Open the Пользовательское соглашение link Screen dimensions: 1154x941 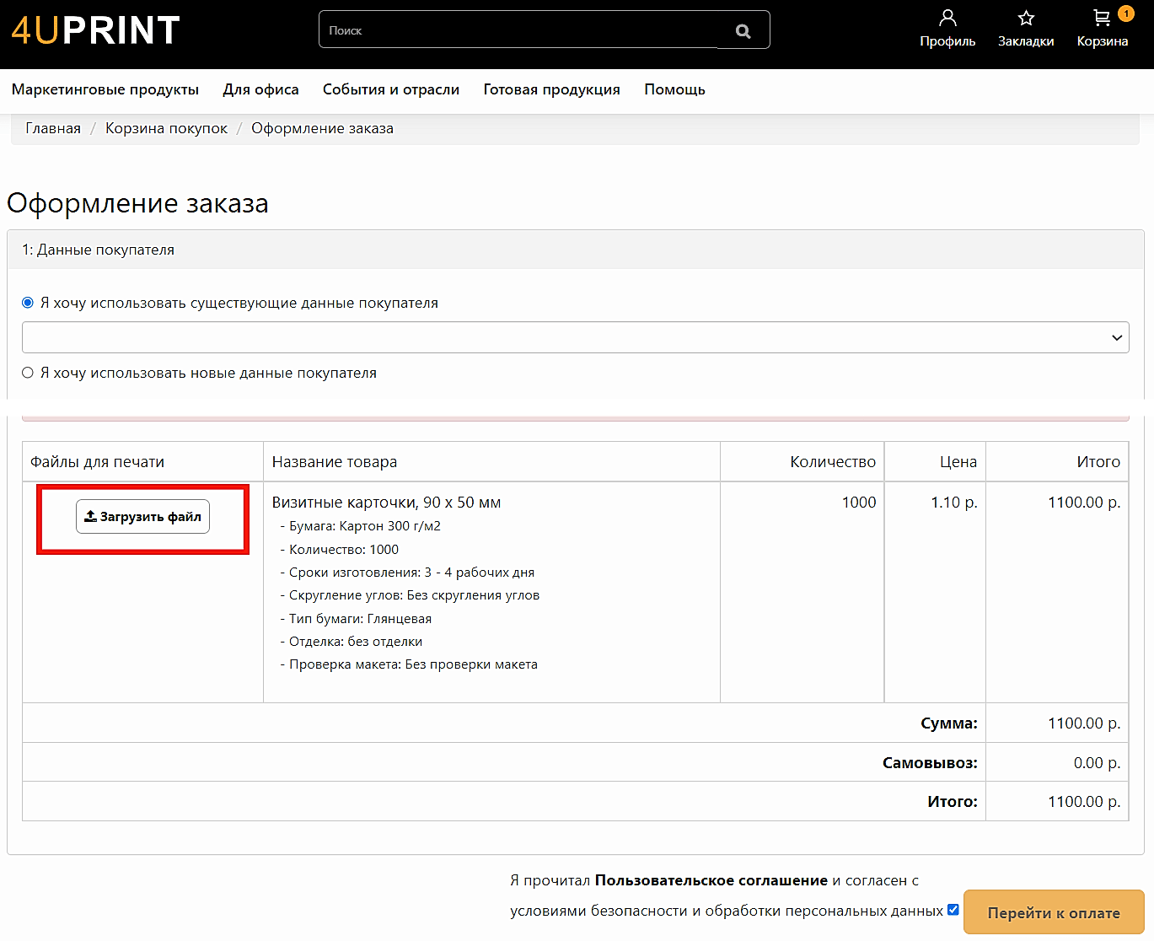point(711,880)
